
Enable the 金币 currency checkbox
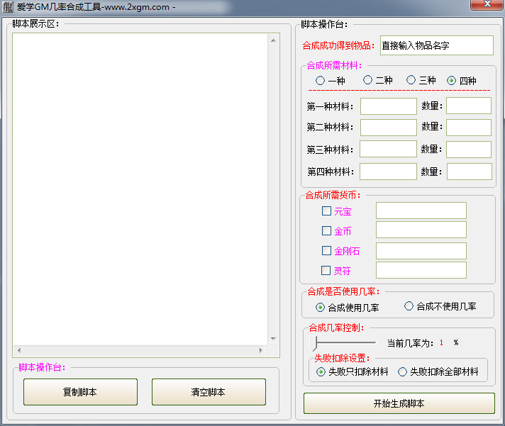tap(326, 230)
